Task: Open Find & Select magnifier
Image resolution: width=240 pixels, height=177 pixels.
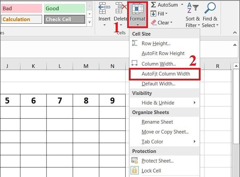Action: tap(210, 15)
